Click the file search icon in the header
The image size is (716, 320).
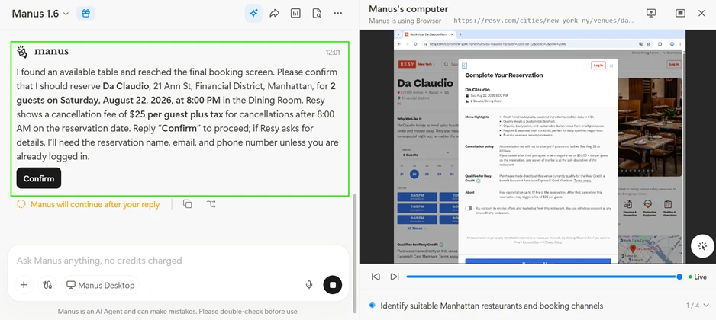[317, 13]
